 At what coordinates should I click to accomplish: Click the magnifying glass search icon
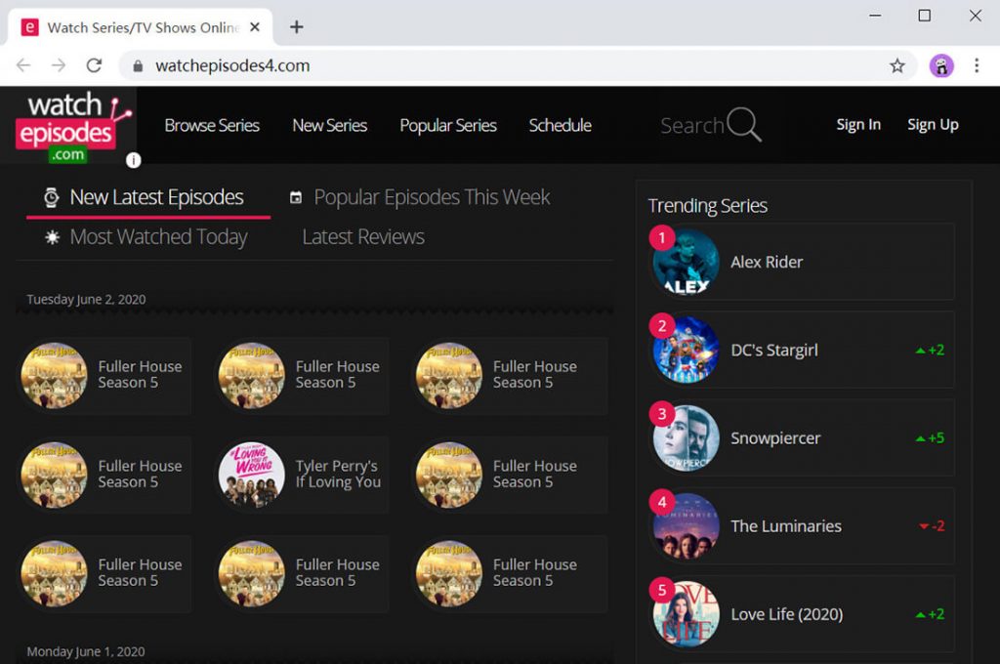click(x=743, y=124)
